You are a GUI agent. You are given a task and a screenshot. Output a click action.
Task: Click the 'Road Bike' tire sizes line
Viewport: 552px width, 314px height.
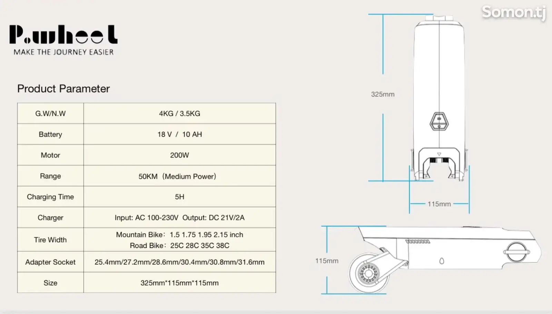[179, 246]
